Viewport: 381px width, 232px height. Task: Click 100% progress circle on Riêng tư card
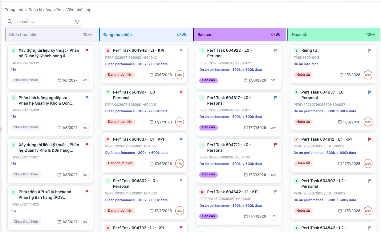click(x=368, y=75)
